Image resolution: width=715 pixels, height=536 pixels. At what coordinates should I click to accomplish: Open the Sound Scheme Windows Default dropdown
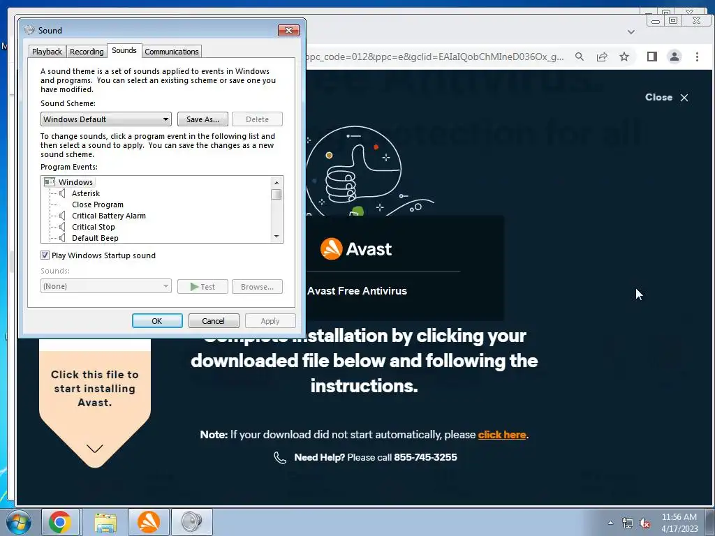pos(106,119)
